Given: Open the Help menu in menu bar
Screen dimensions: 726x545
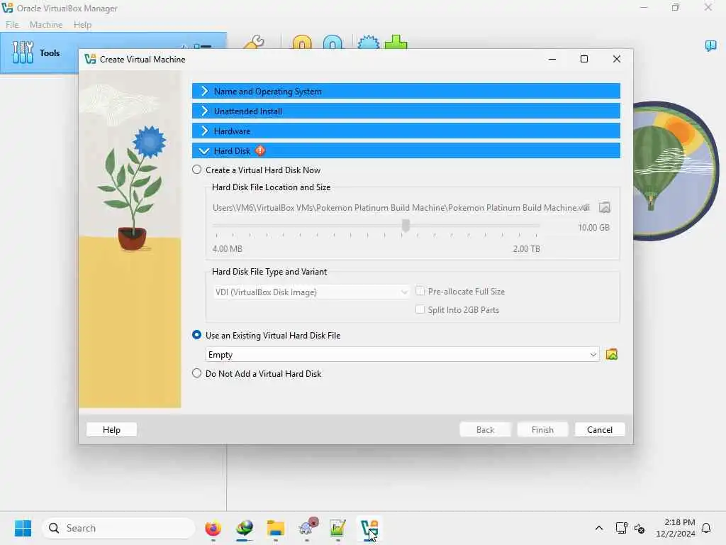Looking at the screenshot, I should coord(82,25).
